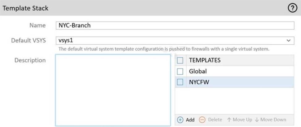Check the NYCFW template checkbox
The image size is (301, 127).
(180, 82)
